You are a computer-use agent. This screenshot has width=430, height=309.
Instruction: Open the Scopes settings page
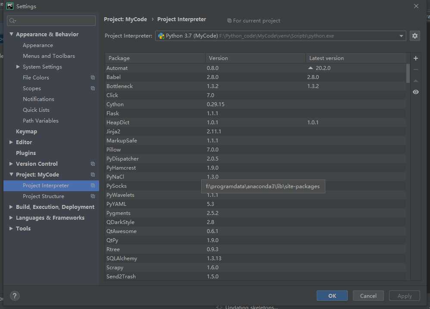(32, 88)
